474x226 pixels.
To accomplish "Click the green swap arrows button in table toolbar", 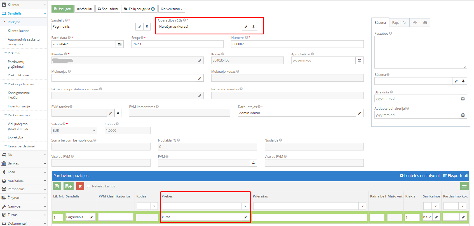I will coord(464,186).
